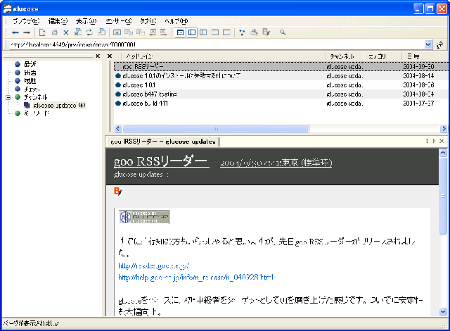Open the goo RSSリーダー article title link

pyautogui.click(x=160, y=161)
